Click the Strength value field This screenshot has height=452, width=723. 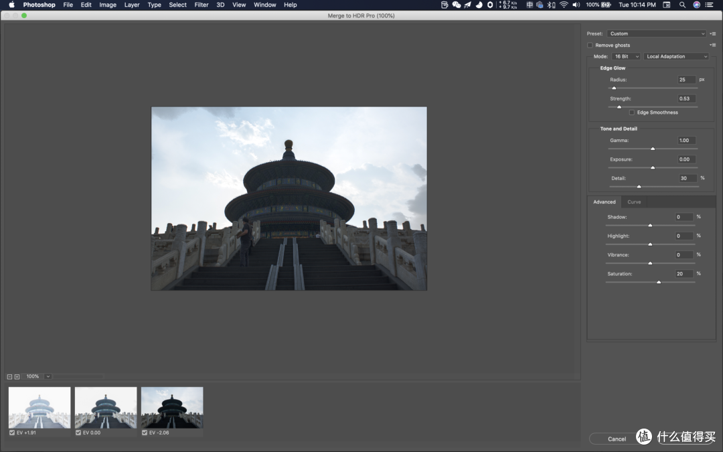[687, 98]
